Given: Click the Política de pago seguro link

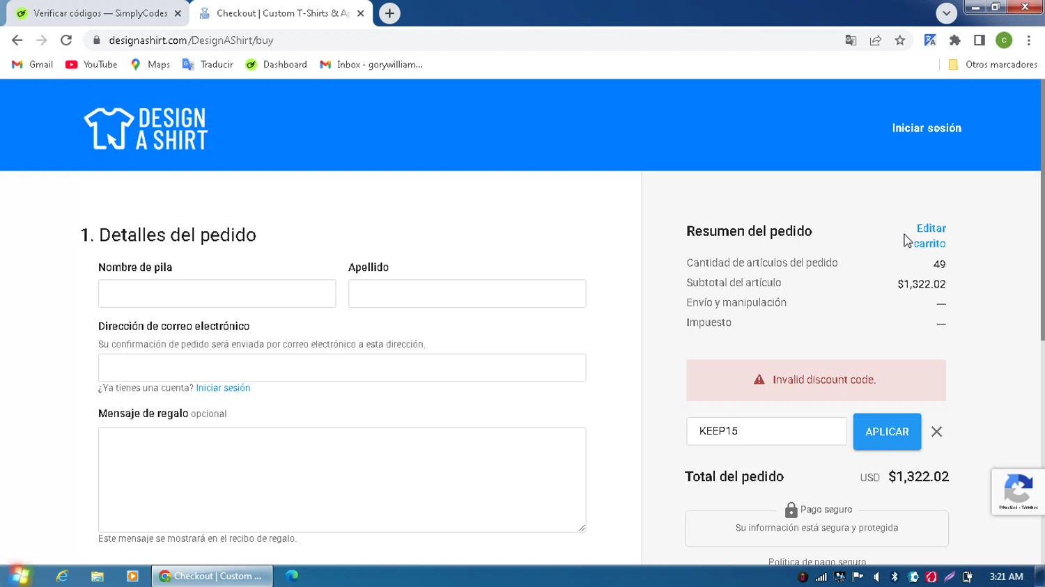Looking at the screenshot, I should point(817,561).
